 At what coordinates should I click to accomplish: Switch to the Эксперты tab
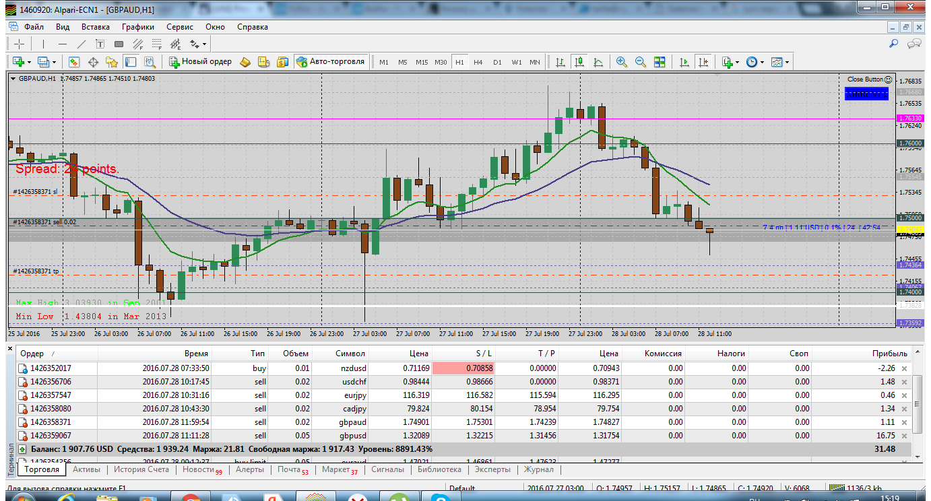(x=492, y=469)
